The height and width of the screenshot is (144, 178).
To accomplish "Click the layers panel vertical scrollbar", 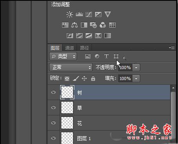I will 173,115.
